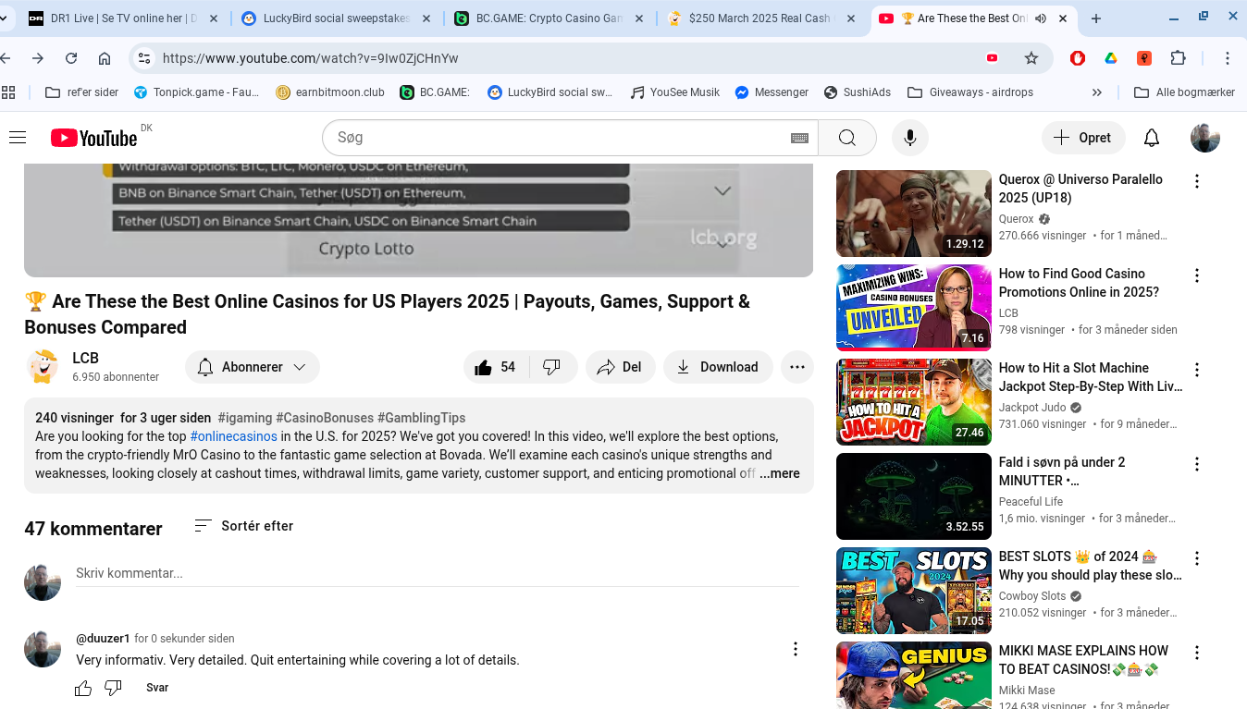The image size is (1247, 709).
Task: Expand Abonnerer notification dropdown
Action: pos(300,367)
